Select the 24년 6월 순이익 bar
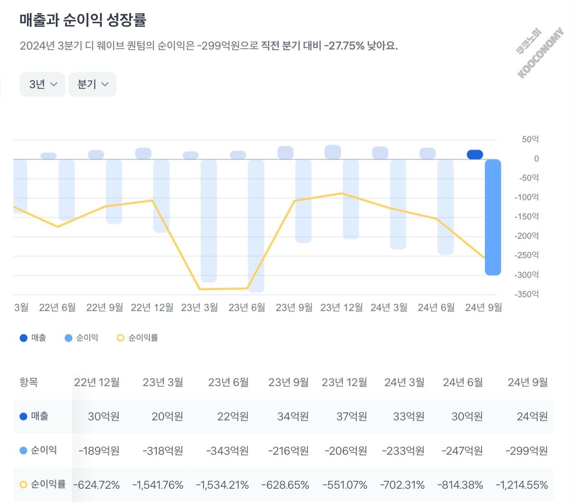This screenshot has width=574, height=503. pyautogui.click(x=445, y=207)
